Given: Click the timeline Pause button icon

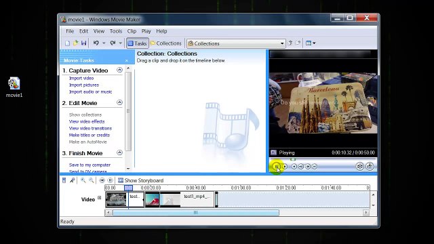Looking at the screenshot, I should [110, 180].
